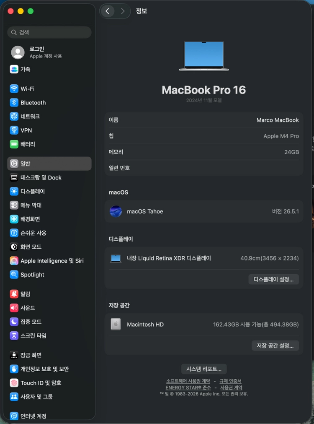The height and width of the screenshot is (424, 314).
Task: Click the 사용자 및 그룹 icon
Action: click(14, 397)
